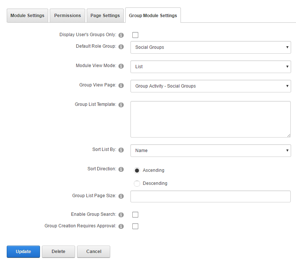Click info icon next to Sort List By
The width and height of the screenshot is (296, 265).
tap(121, 150)
